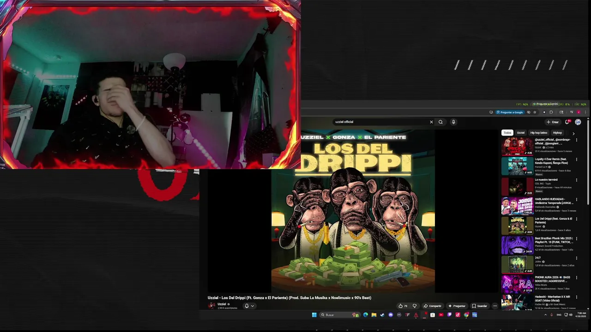Select the Todos filter chip
The image size is (591, 332).
point(507,133)
